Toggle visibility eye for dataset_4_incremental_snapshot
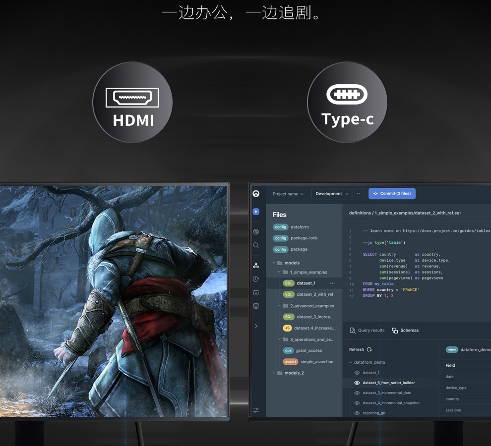The image size is (491, 446). coord(357,403)
